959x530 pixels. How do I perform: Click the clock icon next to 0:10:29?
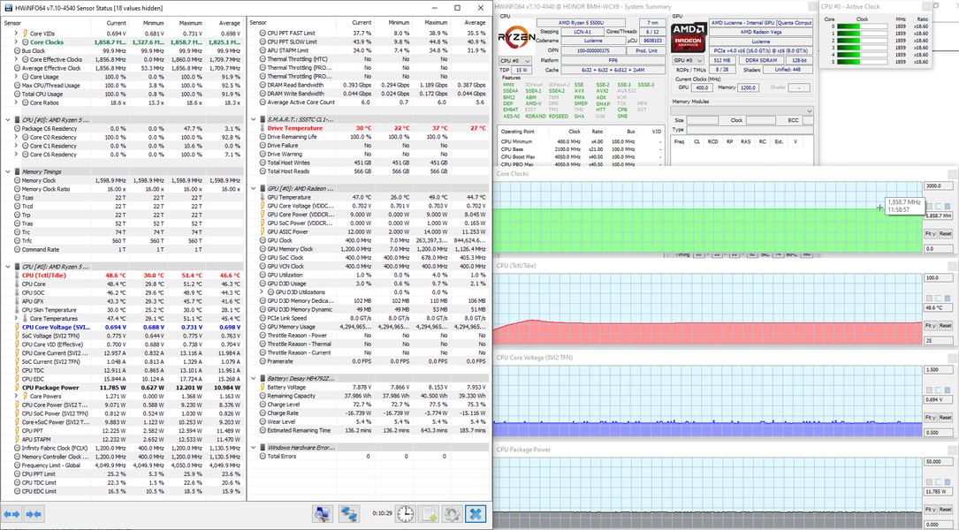click(x=405, y=513)
